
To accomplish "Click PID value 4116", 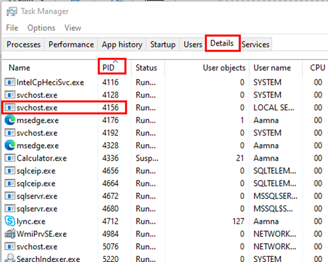I will coord(110,83).
